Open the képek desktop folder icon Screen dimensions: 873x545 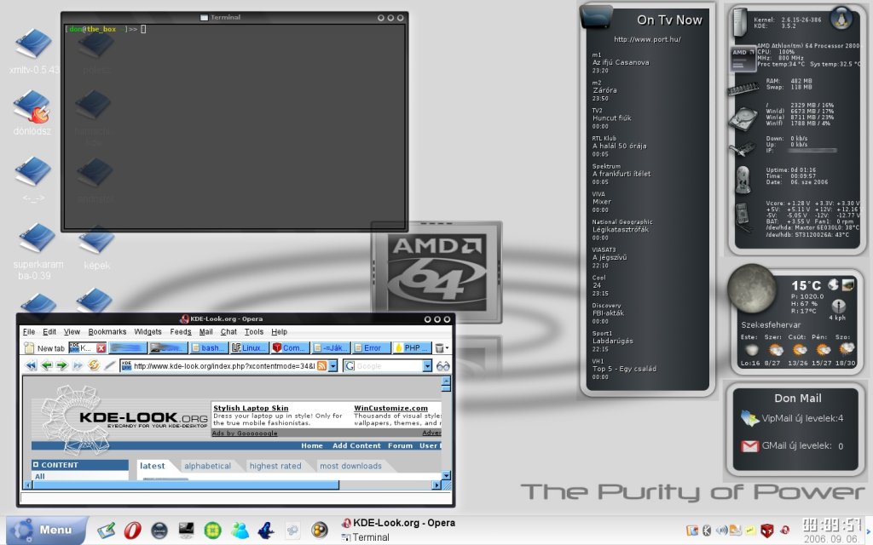click(96, 241)
